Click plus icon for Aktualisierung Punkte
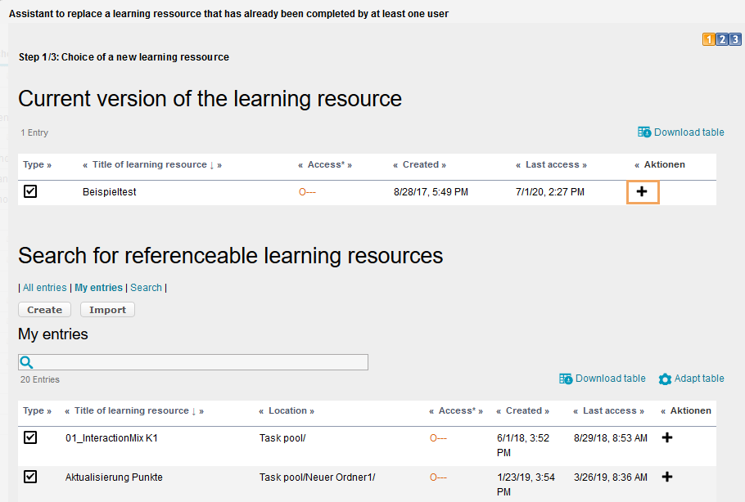745x502 pixels. tap(666, 477)
